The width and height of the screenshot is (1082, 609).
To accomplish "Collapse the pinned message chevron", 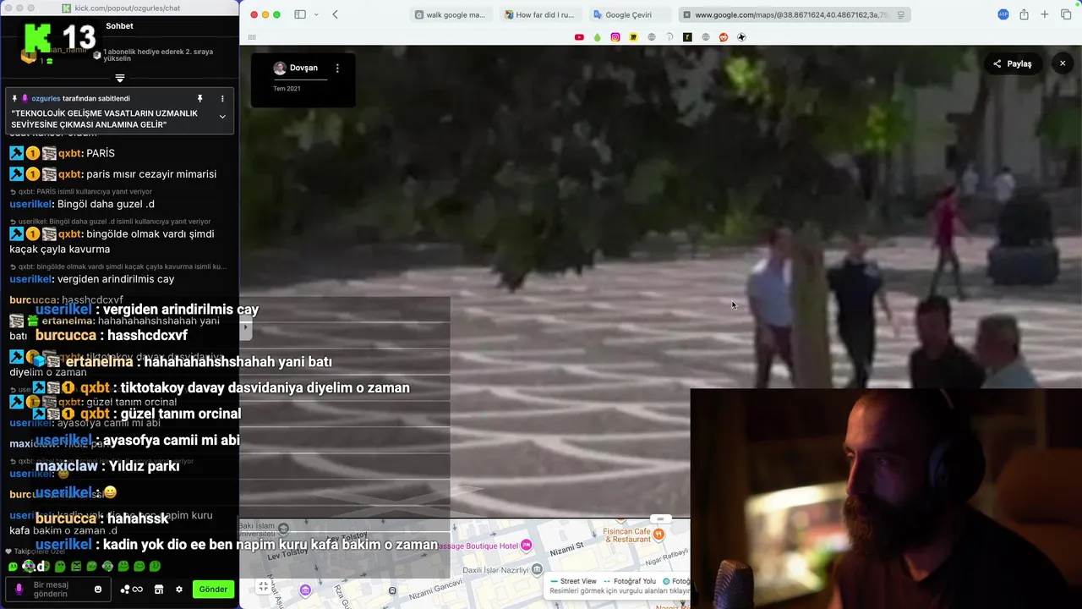I will click(222, 117).
